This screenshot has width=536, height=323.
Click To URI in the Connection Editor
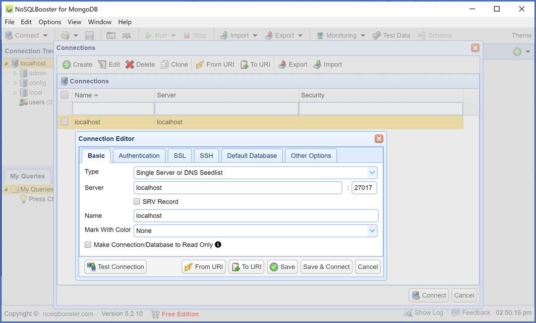click(x=247, y=267)
